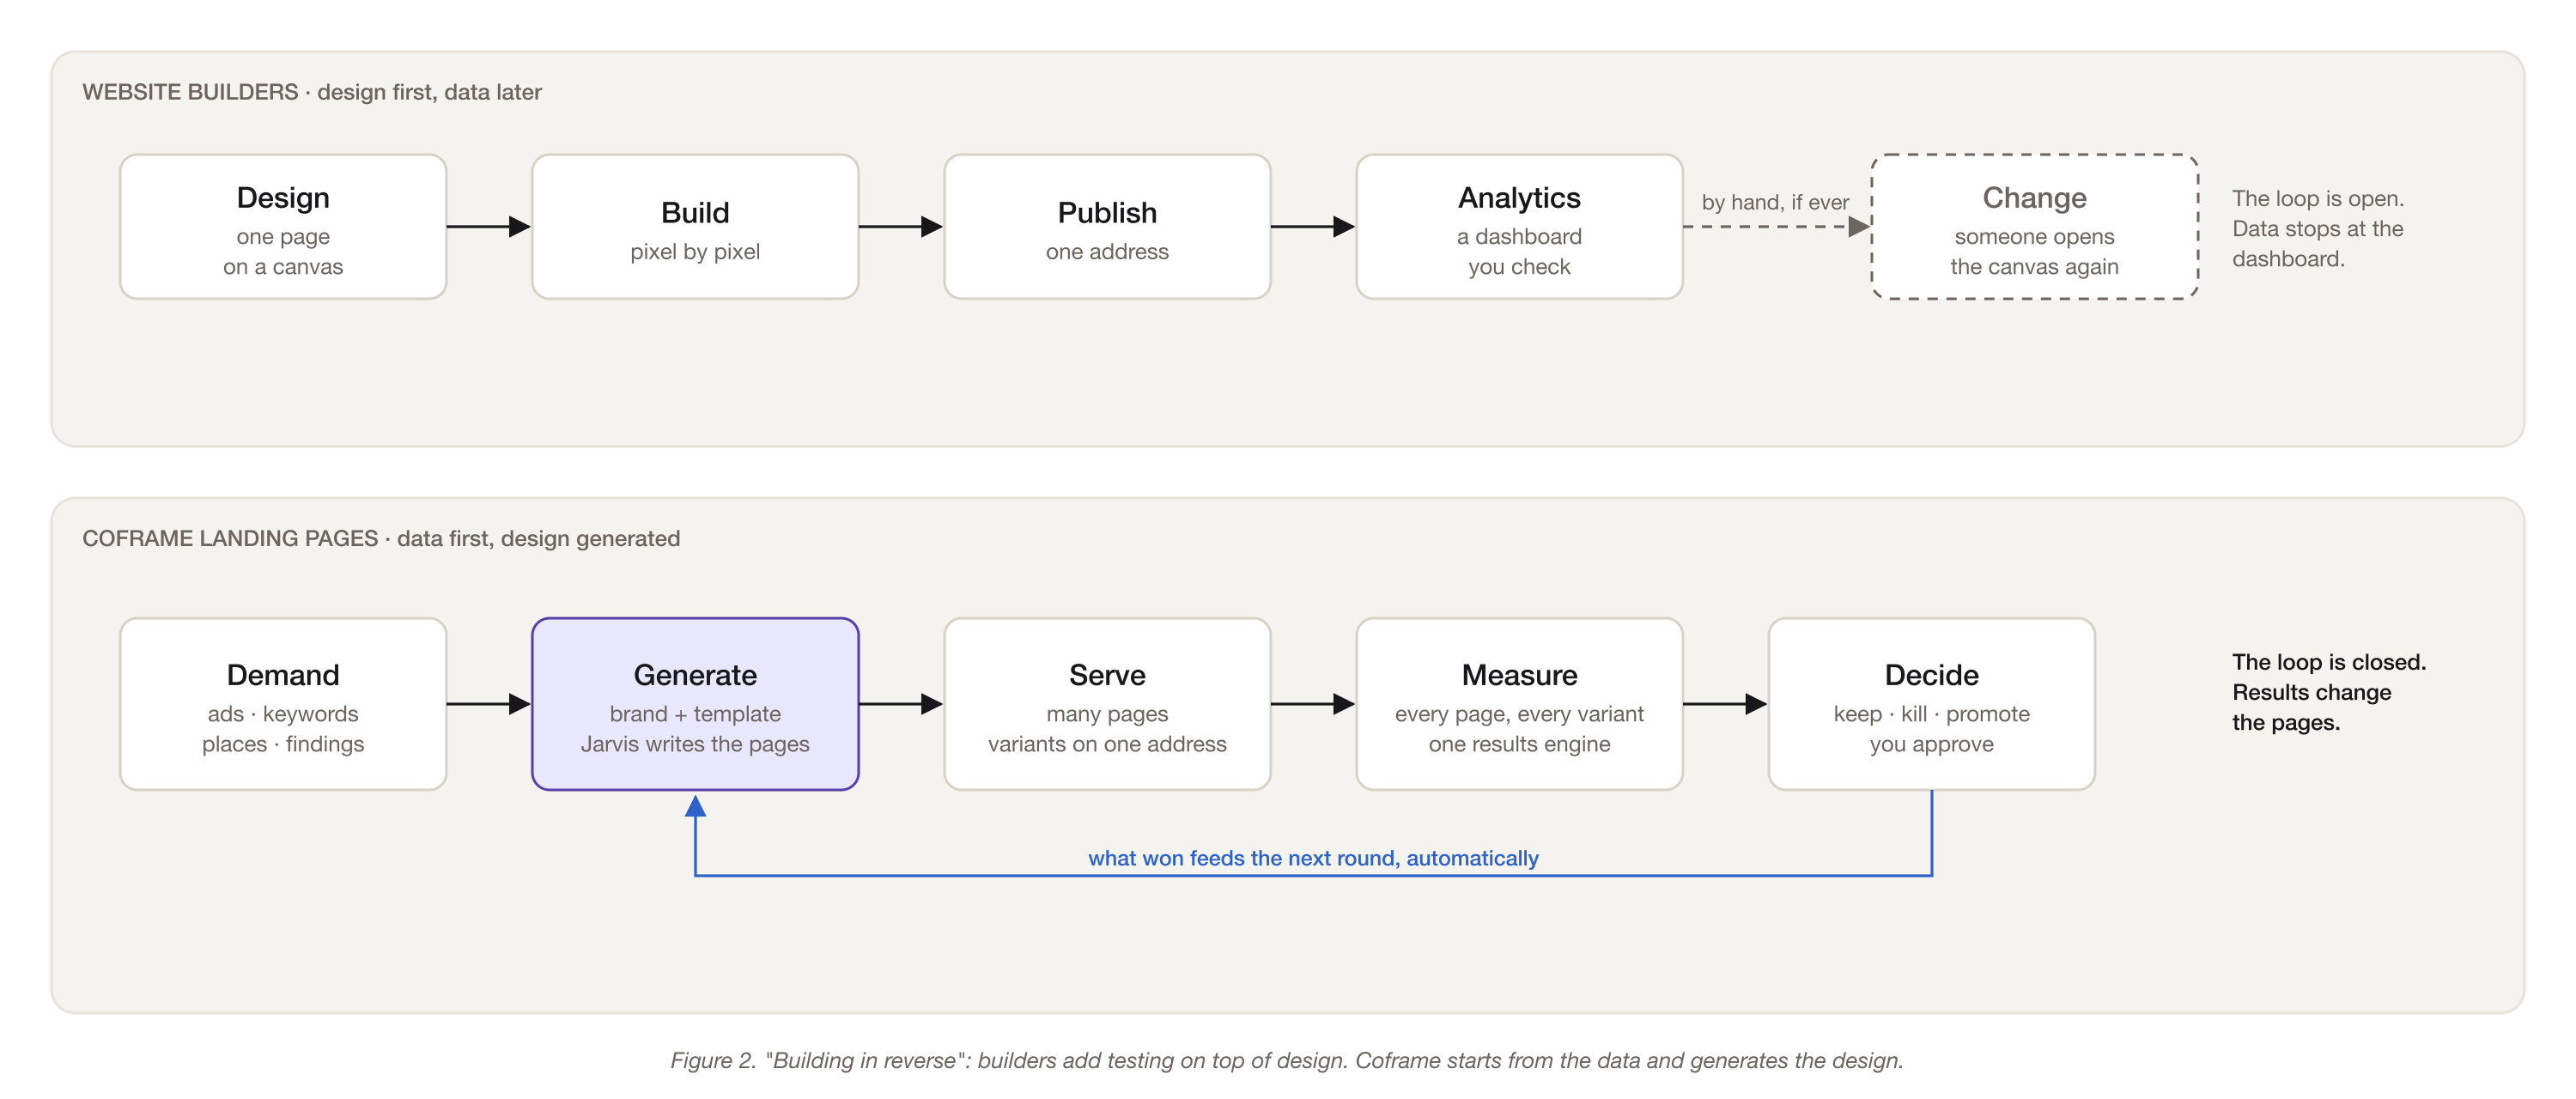Click the 'WEBSITE BUILDERS · design first, data later' heading
The height and width of the screenshot is (1099, 2576).
coord(312,92)
